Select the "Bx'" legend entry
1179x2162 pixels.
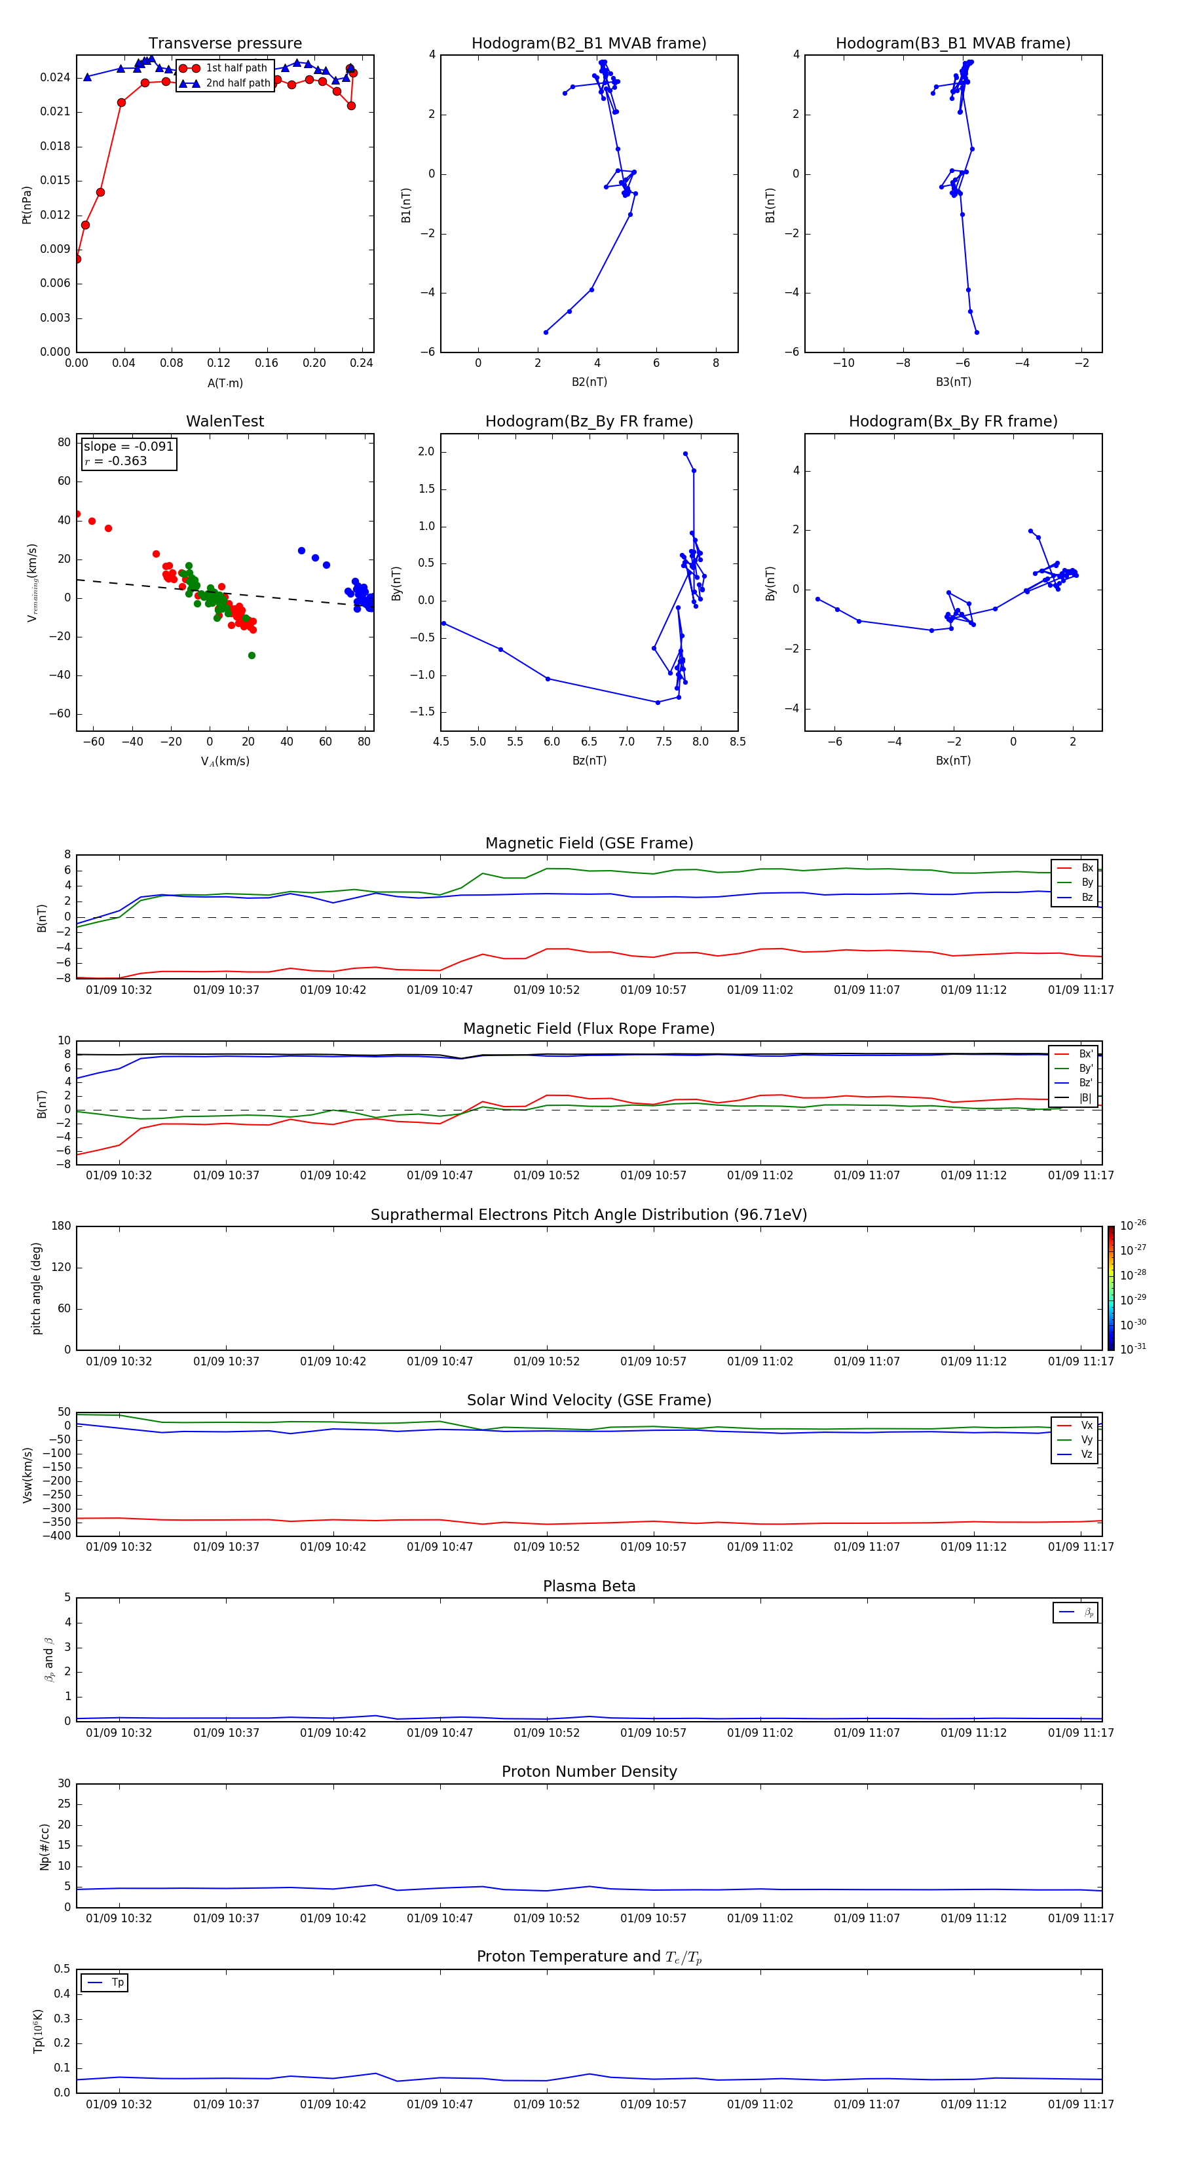click(1074, 1054)
